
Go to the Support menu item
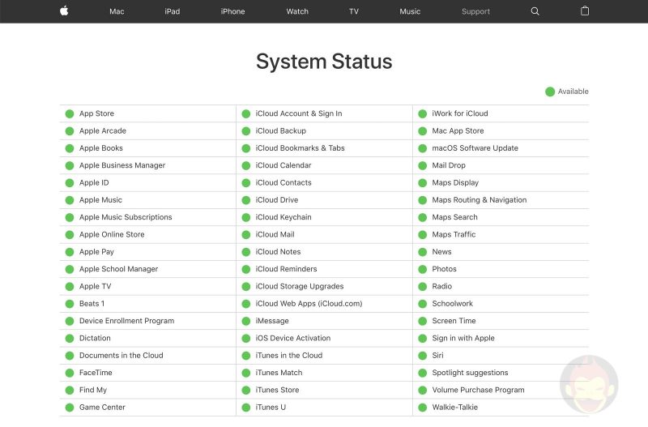click(475, 11)
